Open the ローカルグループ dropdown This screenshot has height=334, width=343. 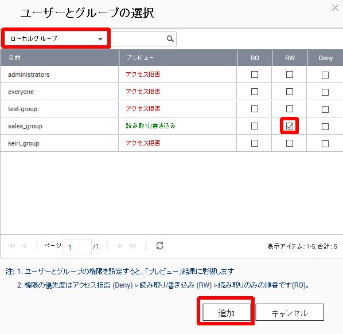click(56, 38)
